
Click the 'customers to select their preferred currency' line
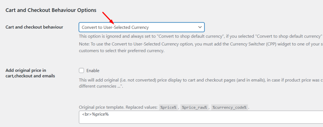coord(122,51)
